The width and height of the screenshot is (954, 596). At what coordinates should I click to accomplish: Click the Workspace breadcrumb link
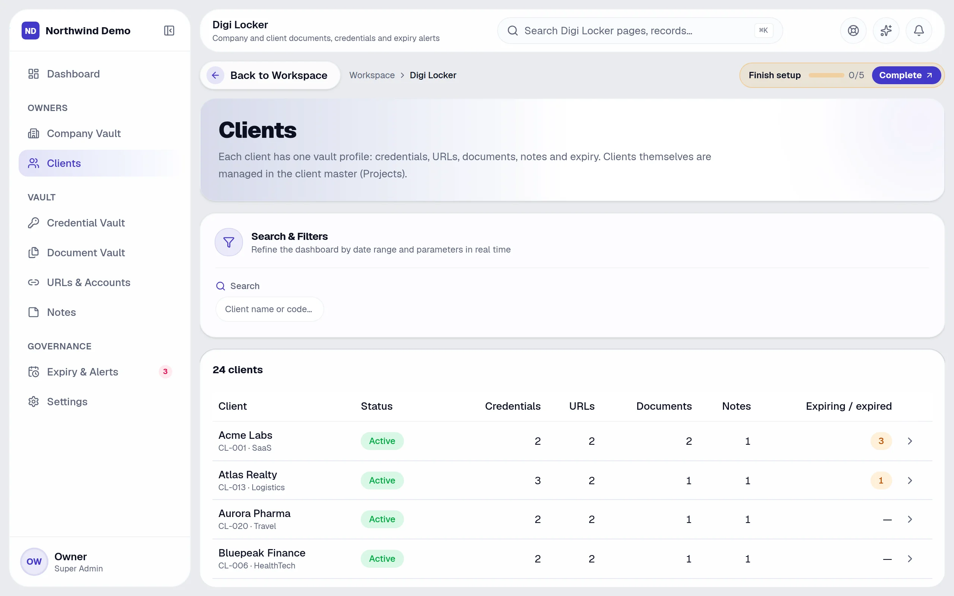pyautogui.click(x=372, y=75)
